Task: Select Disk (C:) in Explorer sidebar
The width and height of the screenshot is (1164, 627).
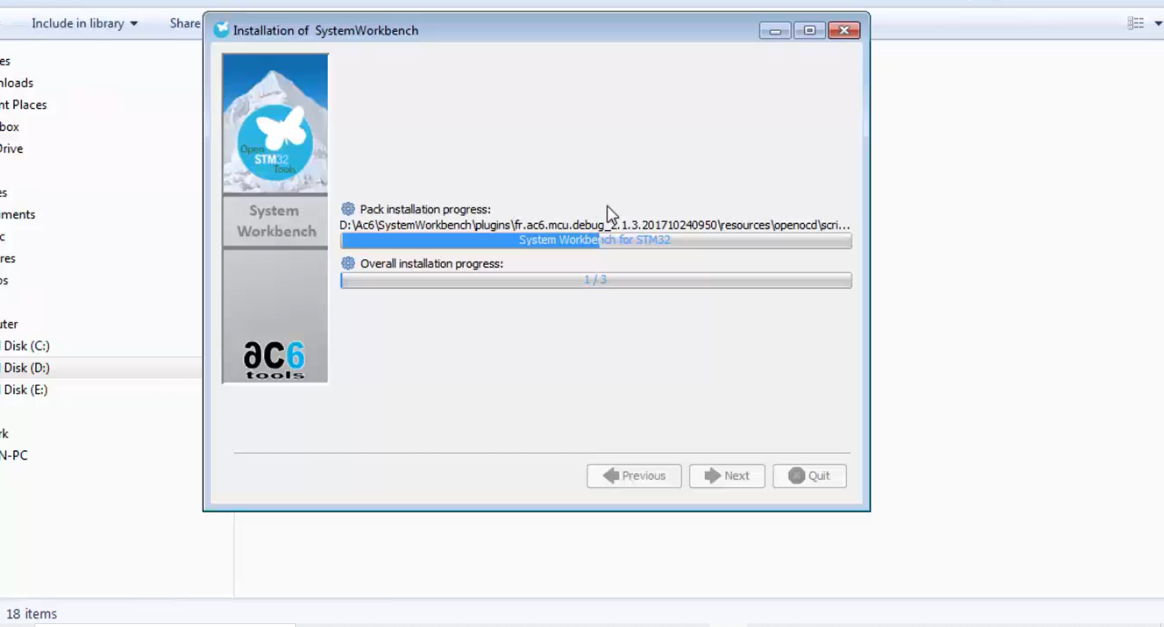Action: [27, 346]
